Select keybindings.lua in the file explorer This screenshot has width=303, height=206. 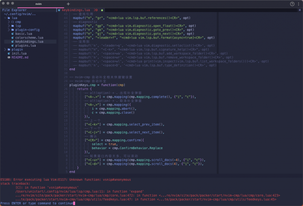(30, 42)
